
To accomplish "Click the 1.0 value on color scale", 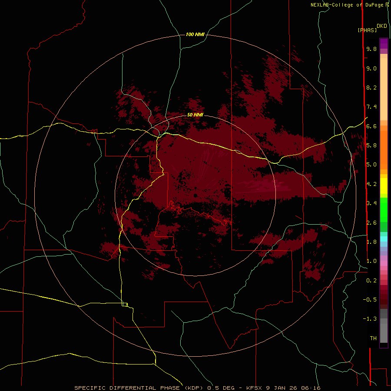I will pos(371,261).
